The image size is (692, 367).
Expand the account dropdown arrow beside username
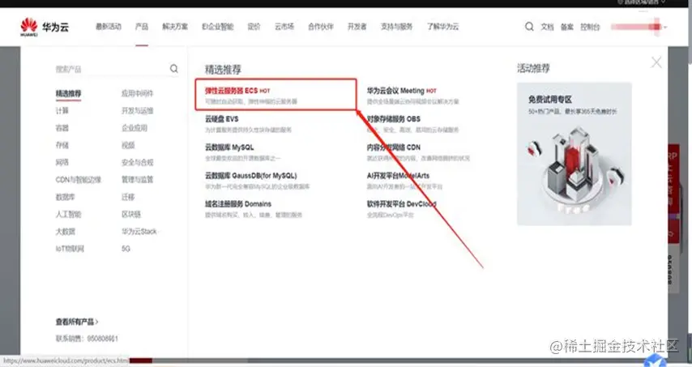click(665, 27)
